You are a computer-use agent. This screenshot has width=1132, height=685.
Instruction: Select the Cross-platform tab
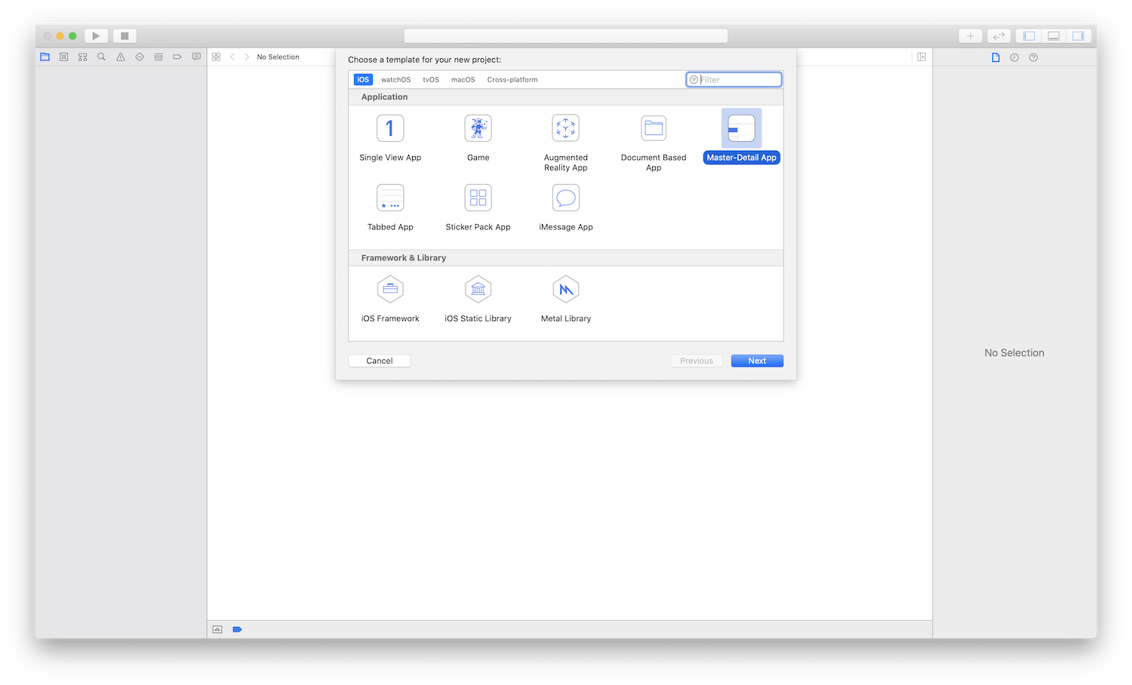[x=512, y=79]
